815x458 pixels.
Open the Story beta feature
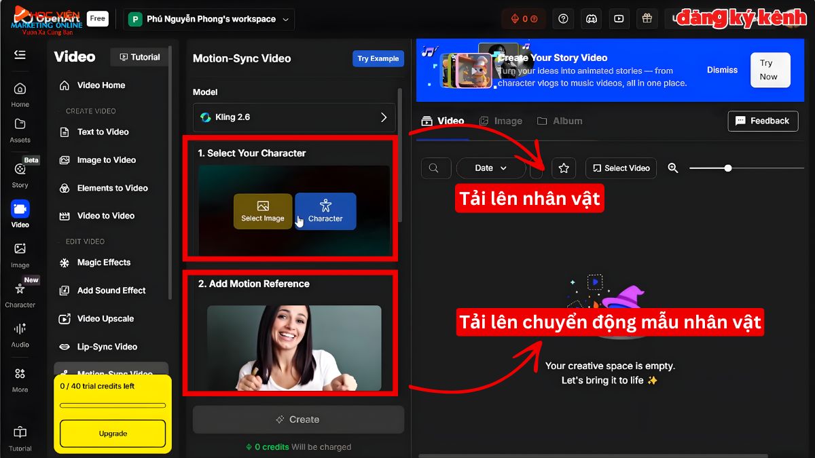pyautogui.click(x=20, y=172)
